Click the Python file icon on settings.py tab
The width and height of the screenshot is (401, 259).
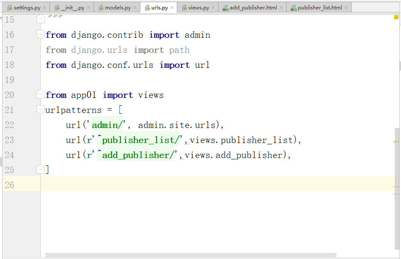[x=10, y=8]
